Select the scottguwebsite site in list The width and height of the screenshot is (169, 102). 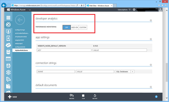[x=20, y=47]
